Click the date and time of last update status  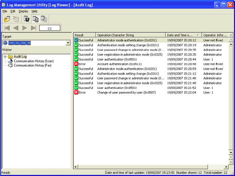click(140, 173)
